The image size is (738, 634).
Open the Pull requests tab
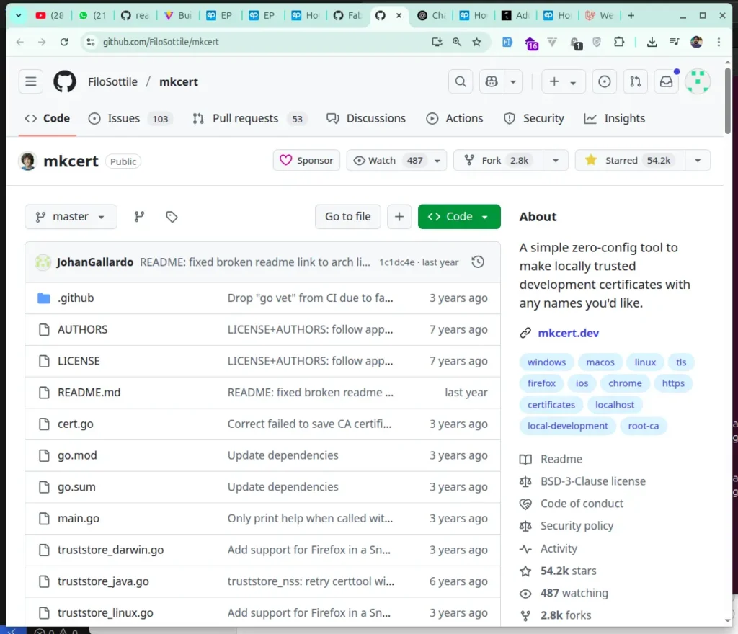(250, 119)
